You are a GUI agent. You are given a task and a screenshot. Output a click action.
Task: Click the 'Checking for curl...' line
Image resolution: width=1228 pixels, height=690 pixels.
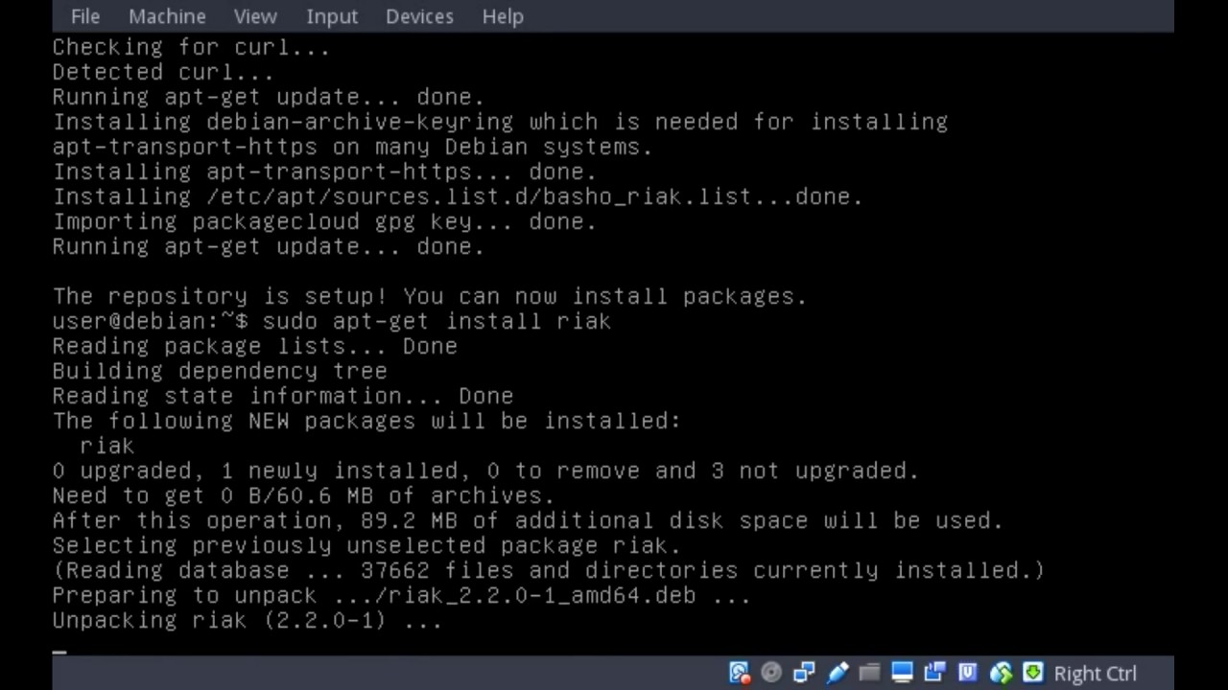point(191,47)
